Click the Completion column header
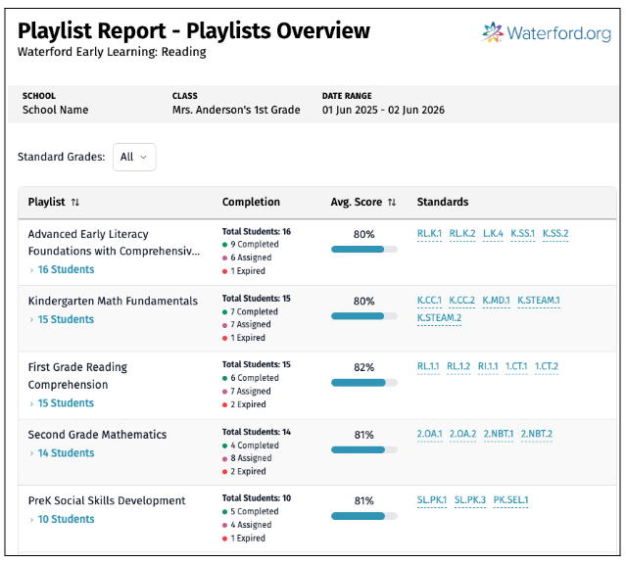The height and width of the screenshot is (563, 626). coord(251,203)
